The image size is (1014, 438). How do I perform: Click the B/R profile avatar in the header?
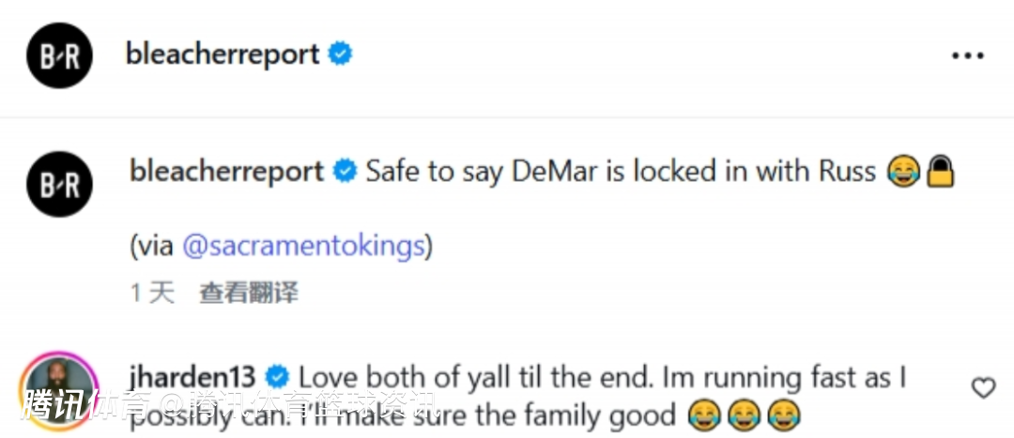pyautogui.click(x=58, y=55)
